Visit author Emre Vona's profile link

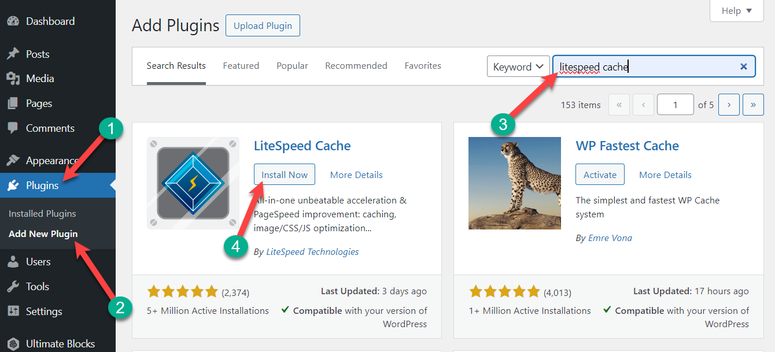610,238
